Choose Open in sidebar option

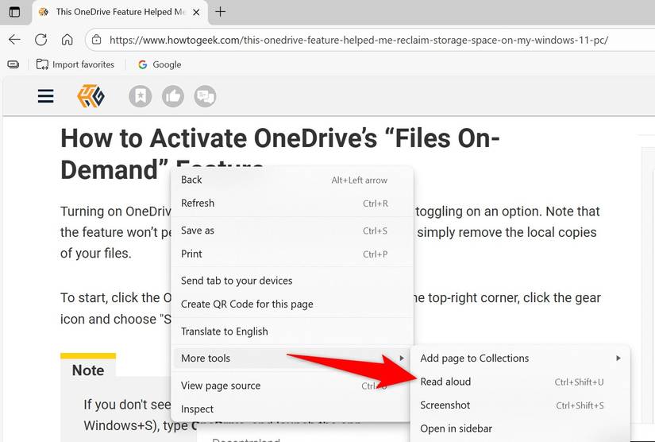point(520,428)
